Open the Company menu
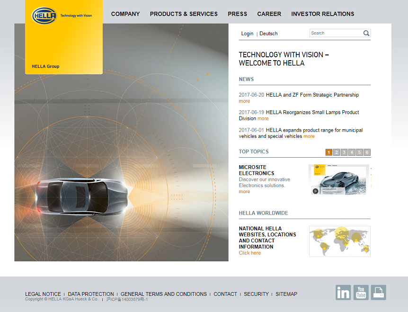 point(125,14)
